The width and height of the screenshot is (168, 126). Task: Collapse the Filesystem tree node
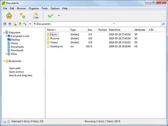click(x=4, y=32)
